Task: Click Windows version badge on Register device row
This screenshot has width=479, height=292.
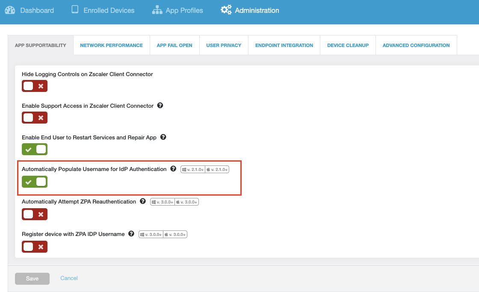Action: [151, 234]
